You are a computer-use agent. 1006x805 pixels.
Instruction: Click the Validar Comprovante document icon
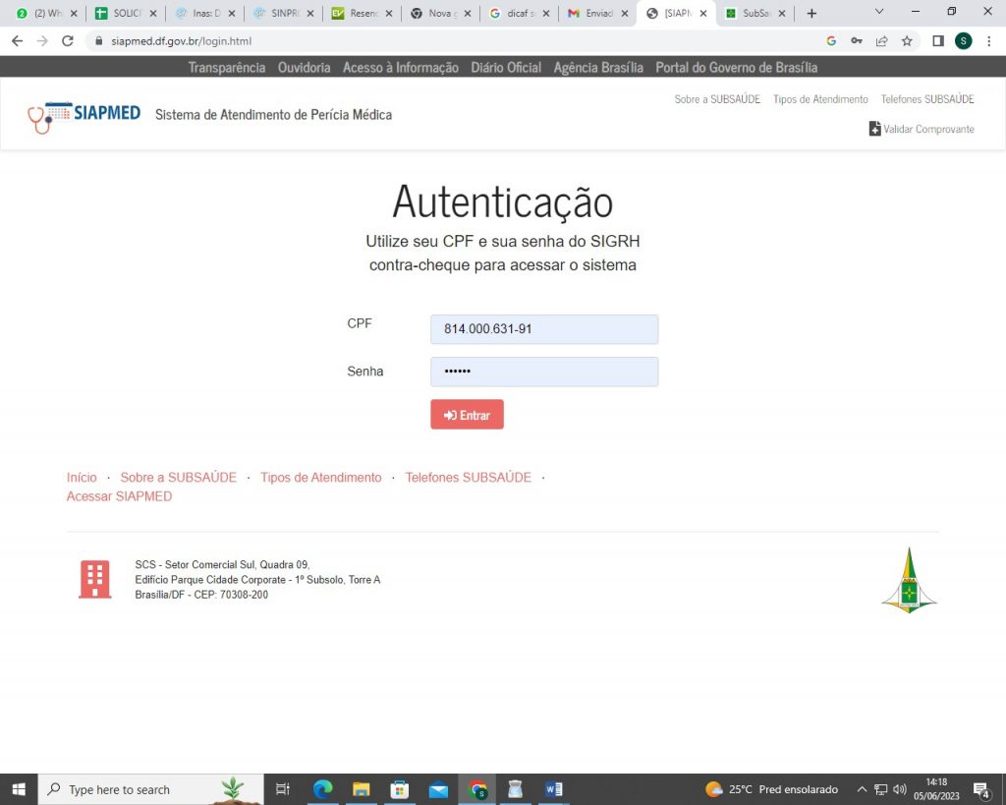874,129
